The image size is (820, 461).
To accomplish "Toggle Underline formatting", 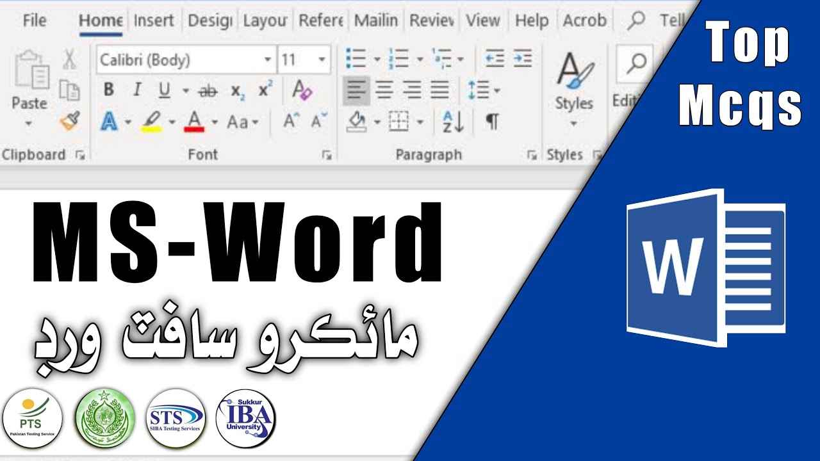I will (165, 91).
